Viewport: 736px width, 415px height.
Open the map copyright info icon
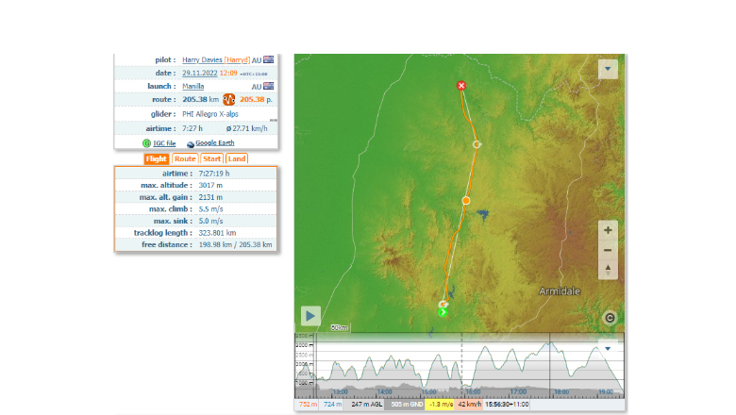(610, 319)
